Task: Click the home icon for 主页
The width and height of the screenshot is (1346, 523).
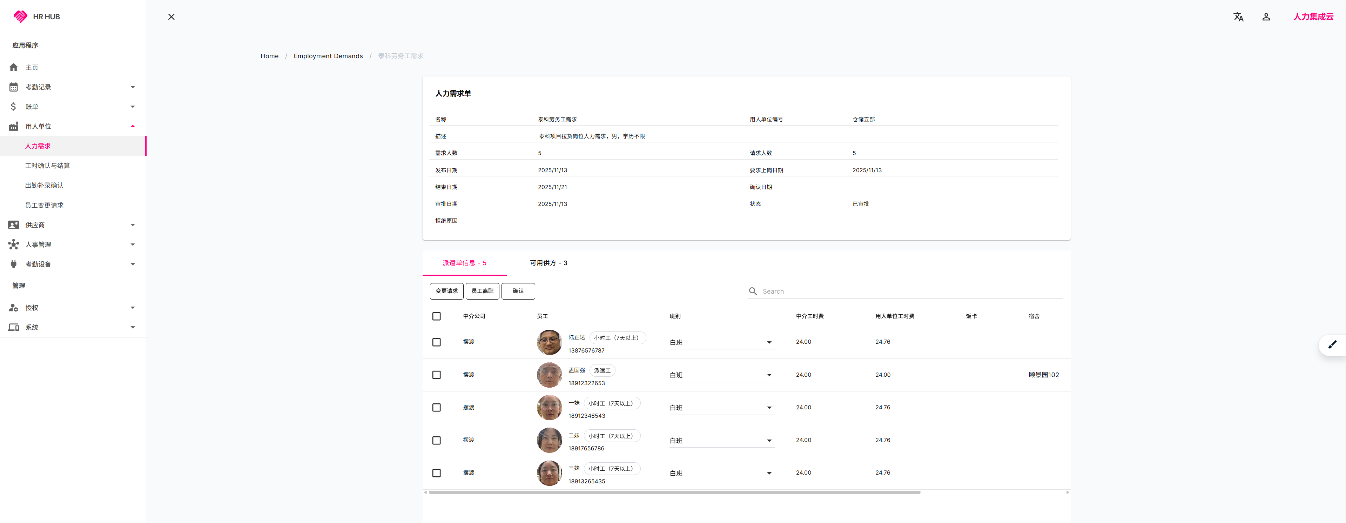Action: (x=14, y=67)
